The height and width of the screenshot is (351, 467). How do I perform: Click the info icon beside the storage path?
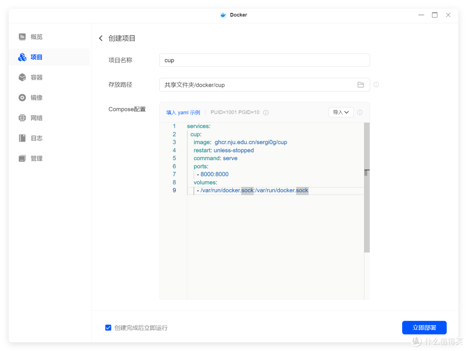pyautogui.click(x=376, y=85)
